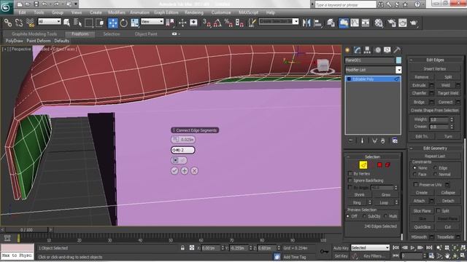Viewport: 467px width, 262px height.
Task: Confirm Connect Edges with OK checkmark
Action: (174, 171)
